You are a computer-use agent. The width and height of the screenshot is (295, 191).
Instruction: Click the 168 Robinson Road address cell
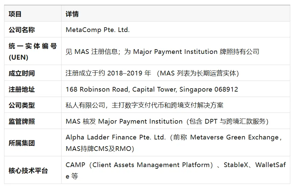pos(176,89)
